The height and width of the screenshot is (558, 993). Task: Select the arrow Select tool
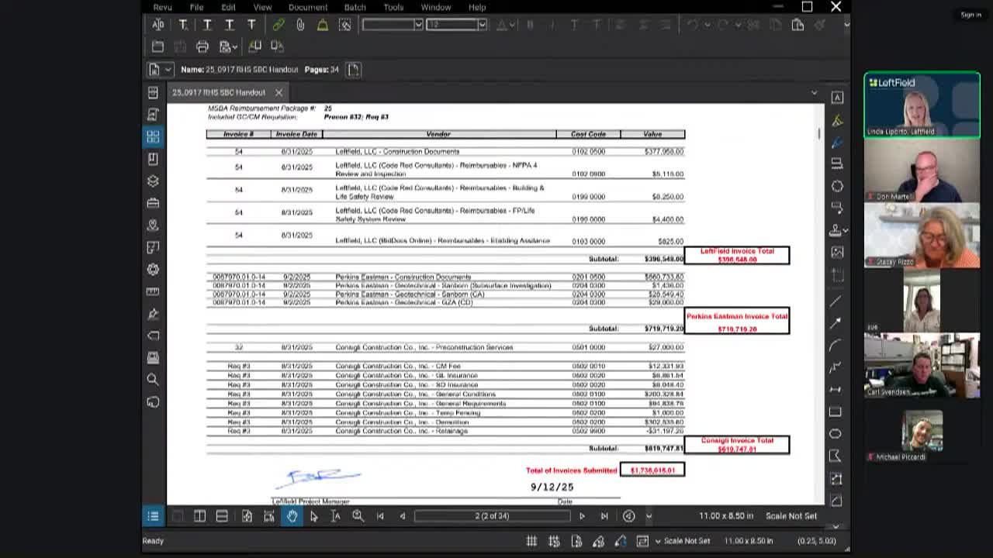point(313,516)
